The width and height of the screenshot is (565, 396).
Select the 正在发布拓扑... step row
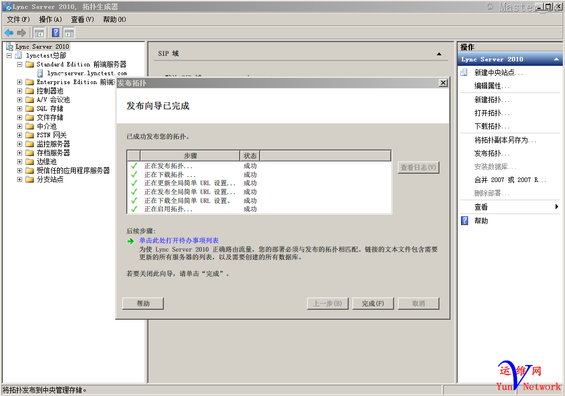coord(259,166)
